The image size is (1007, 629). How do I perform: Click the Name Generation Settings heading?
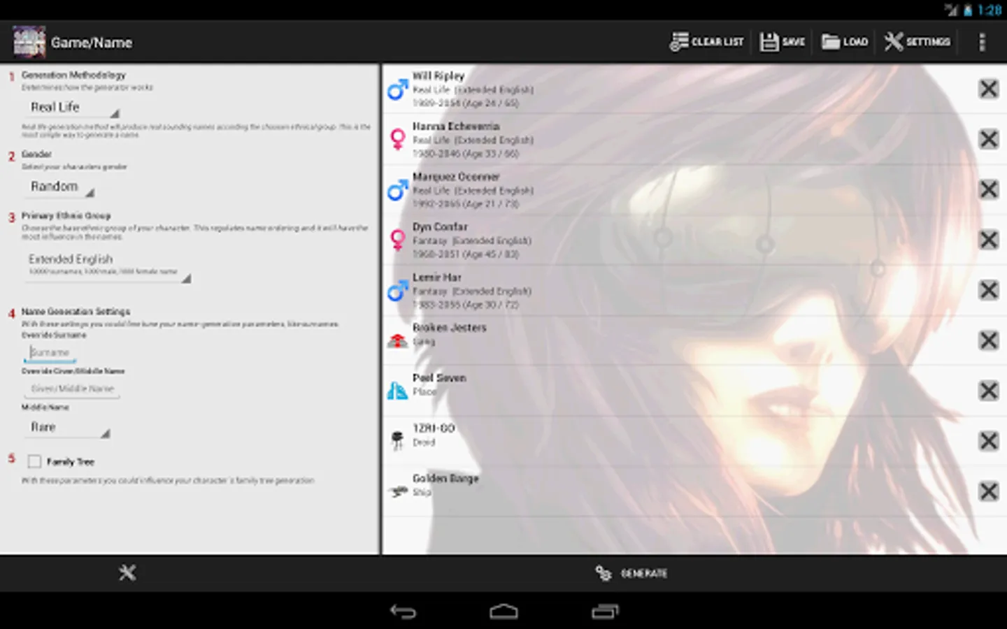tap(76, 312)
